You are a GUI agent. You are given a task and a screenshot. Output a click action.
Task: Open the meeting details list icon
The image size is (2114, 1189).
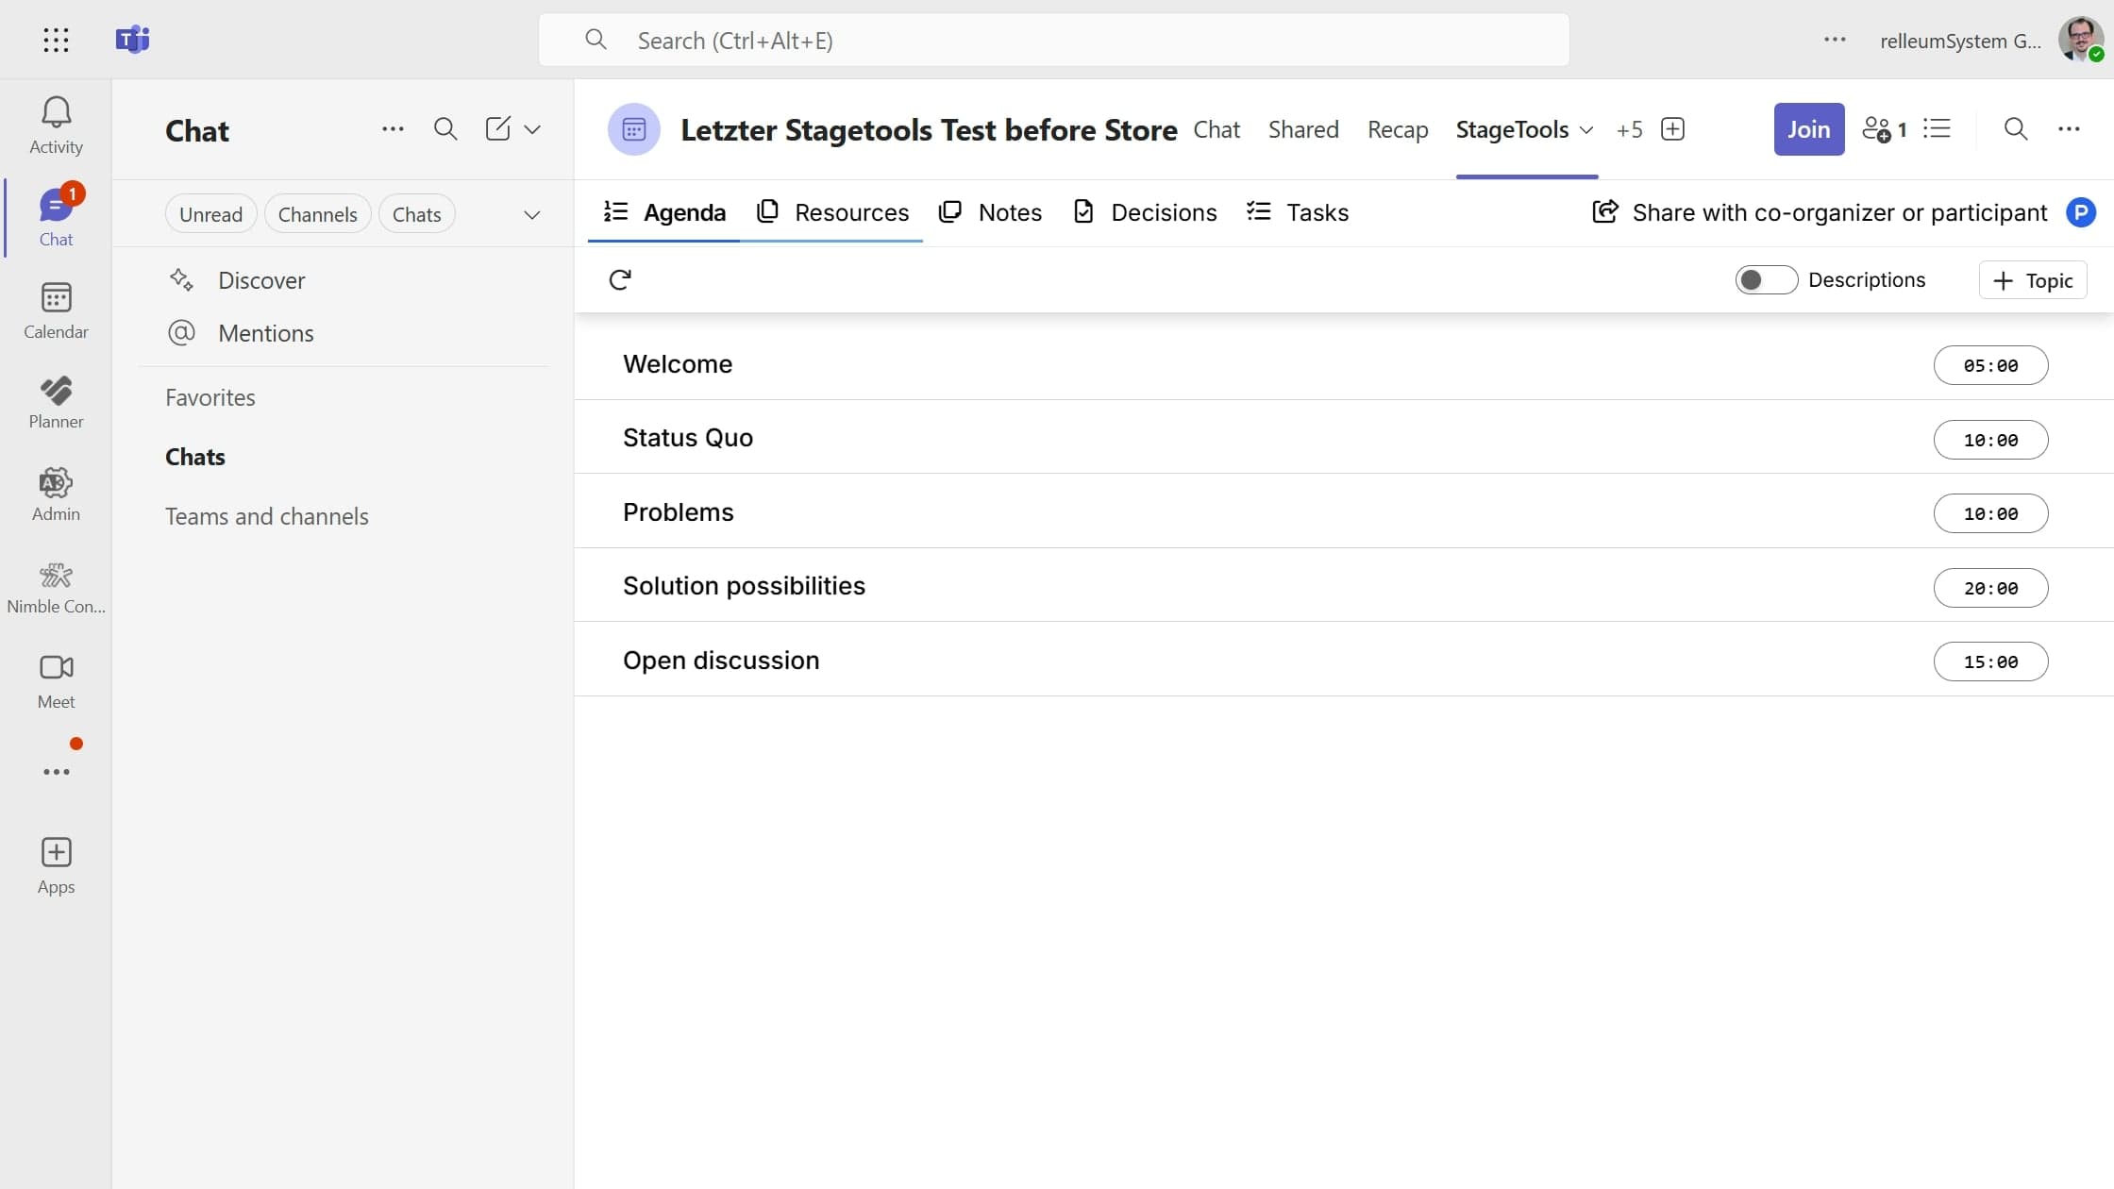click(1937, 129)
